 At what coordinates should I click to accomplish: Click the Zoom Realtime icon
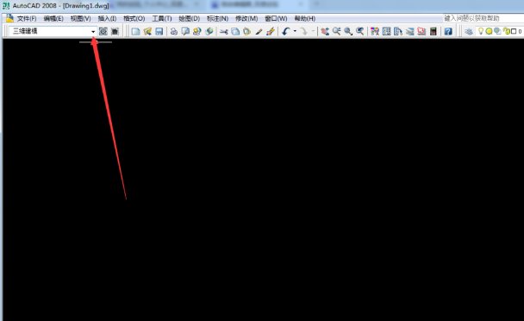[336, 31]
